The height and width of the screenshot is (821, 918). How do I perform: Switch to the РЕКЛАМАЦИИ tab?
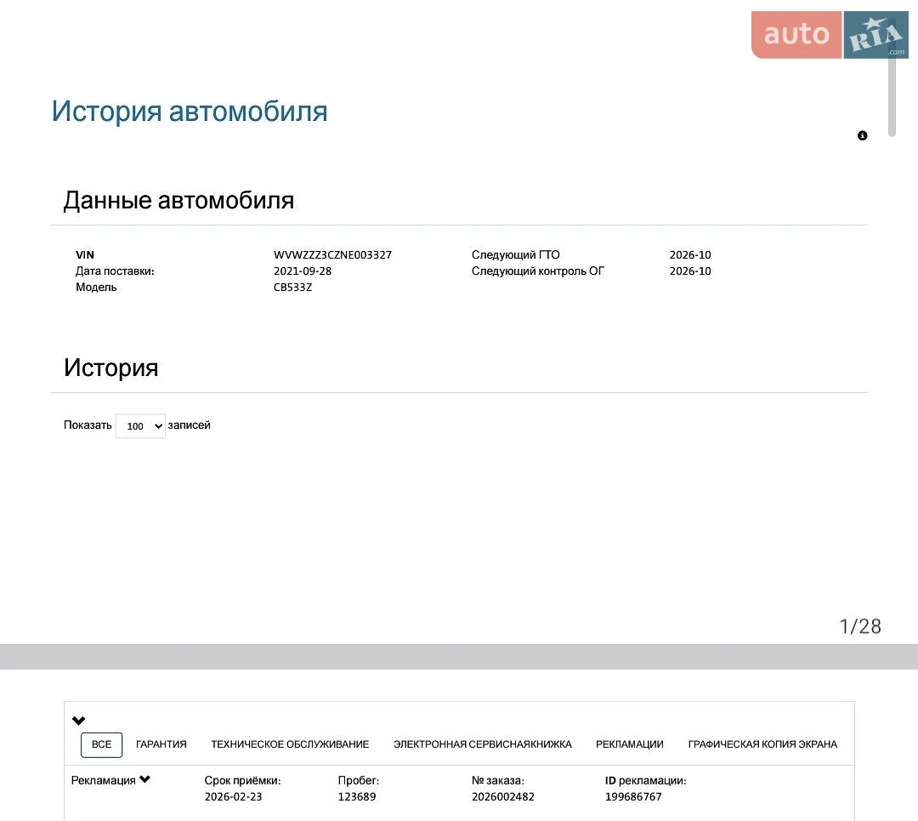tap(629, 744)
